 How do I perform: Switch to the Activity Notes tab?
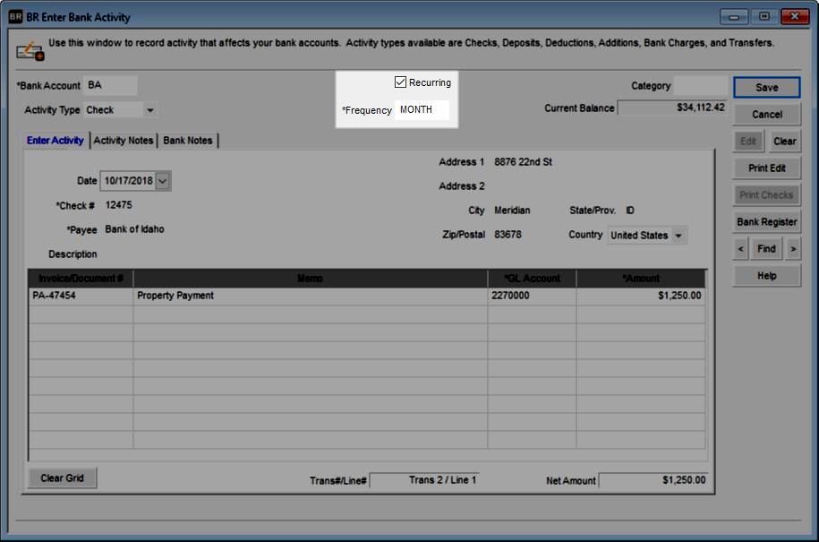[x=125, y=140]
